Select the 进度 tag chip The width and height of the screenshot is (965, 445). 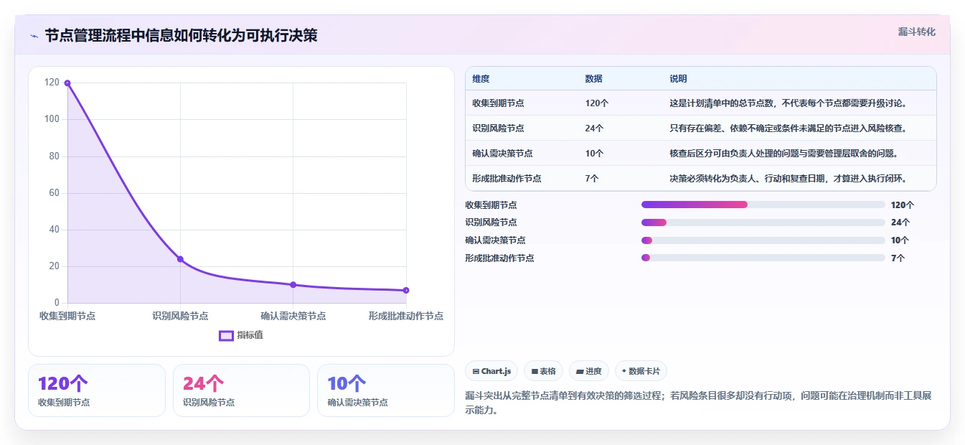click(x=588, y=371)
